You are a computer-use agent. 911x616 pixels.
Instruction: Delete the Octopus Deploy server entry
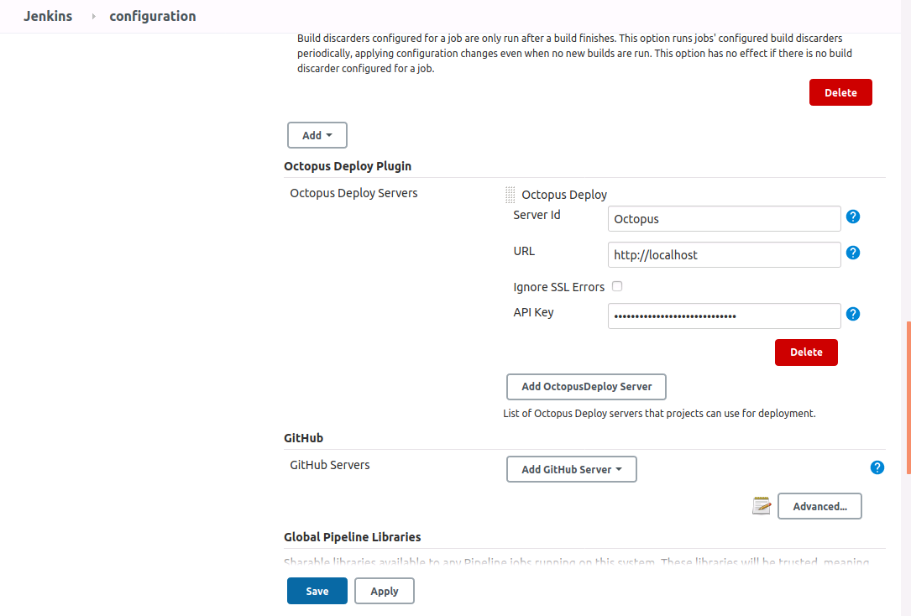point(806,352)
